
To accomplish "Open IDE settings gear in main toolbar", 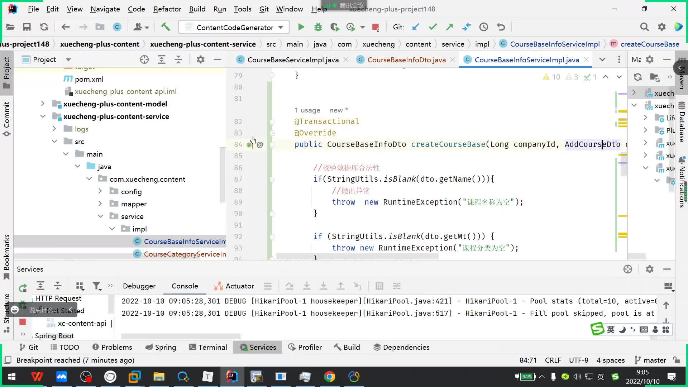I will (x=661, y=27).
